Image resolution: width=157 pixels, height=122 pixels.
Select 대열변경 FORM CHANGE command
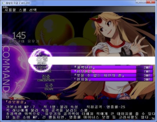[43, 69]
